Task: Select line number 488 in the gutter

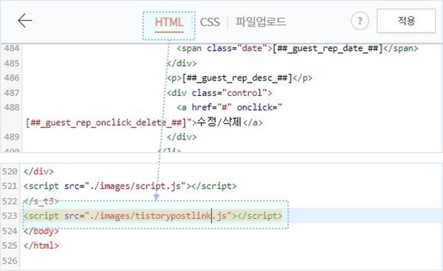Action: [12, 107]
